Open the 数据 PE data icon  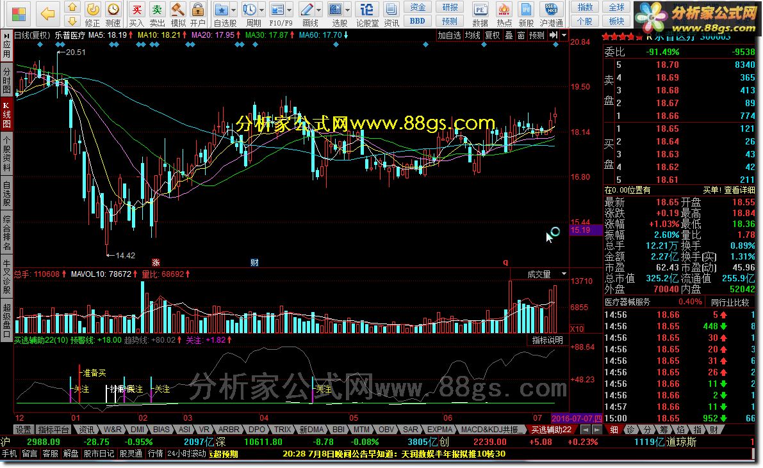tap(480, 14)
